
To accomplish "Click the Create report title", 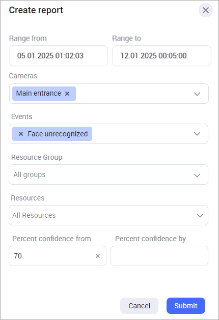I will pyautogui.click(x=36, y=10).
